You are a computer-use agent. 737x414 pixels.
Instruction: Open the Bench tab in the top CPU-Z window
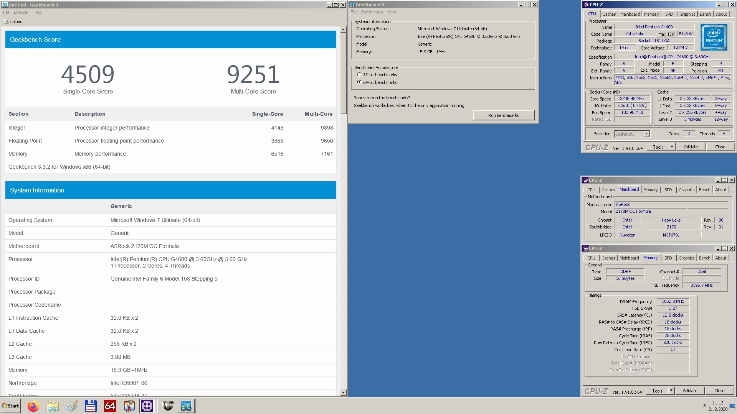coord(705,14)
